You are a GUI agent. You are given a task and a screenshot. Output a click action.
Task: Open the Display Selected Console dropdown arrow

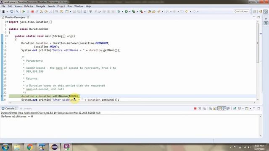coord(243,108)
